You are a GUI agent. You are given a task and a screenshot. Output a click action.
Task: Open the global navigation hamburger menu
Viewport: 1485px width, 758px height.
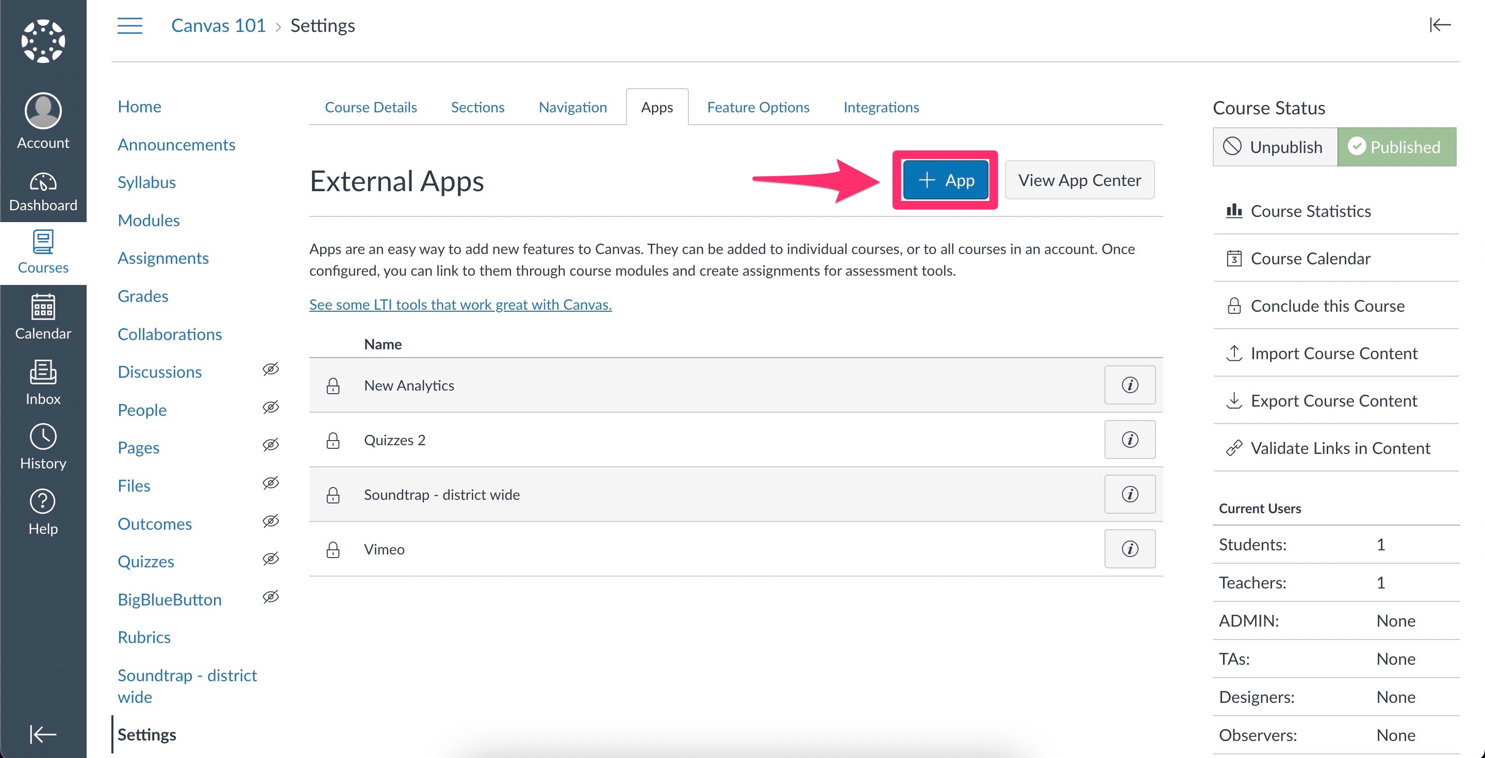pos(130,26)
